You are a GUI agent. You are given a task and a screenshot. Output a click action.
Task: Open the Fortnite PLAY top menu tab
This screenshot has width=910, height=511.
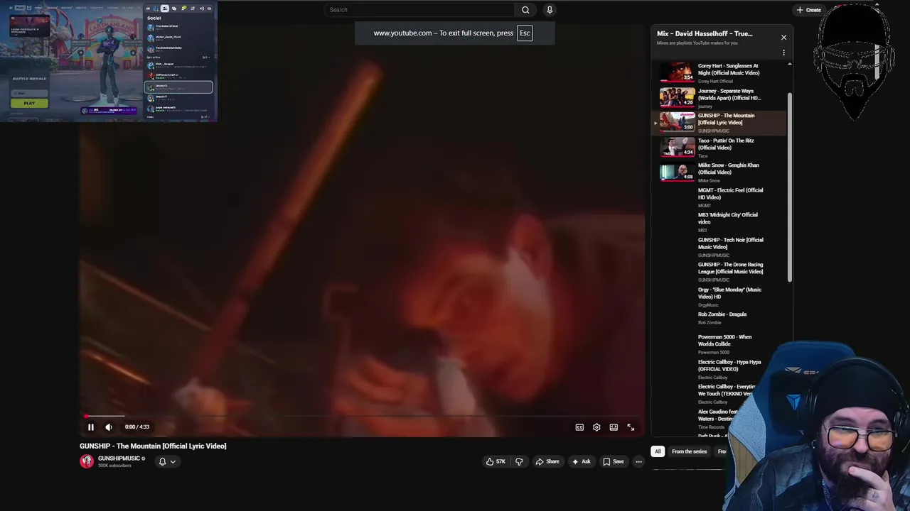[20, 8]
